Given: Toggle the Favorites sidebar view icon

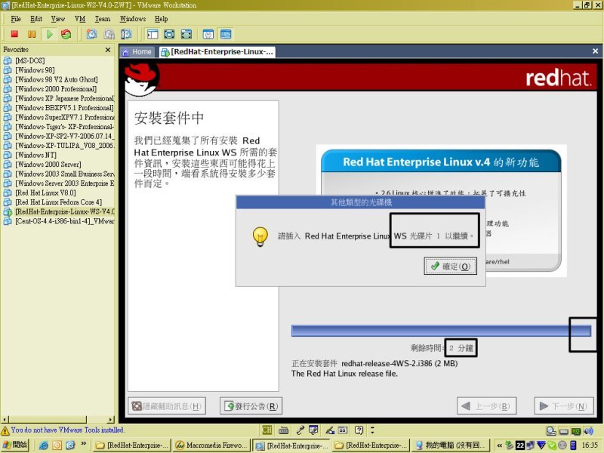Looking at the screenshot, I should pyautogui.click(x=153, y=34).
